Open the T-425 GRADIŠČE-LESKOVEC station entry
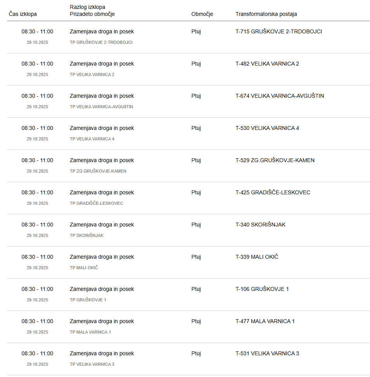The height and width of the screenshot is (377, 370). pyautogui.click(x=273, y=192)
